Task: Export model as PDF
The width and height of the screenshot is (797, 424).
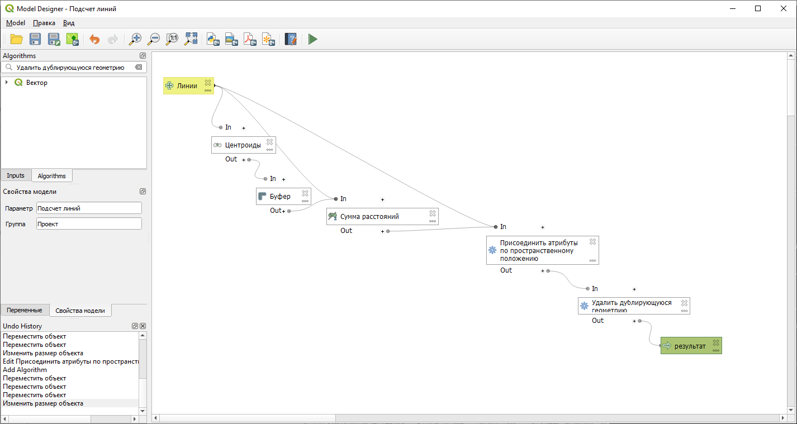Action: pos(250,39)
